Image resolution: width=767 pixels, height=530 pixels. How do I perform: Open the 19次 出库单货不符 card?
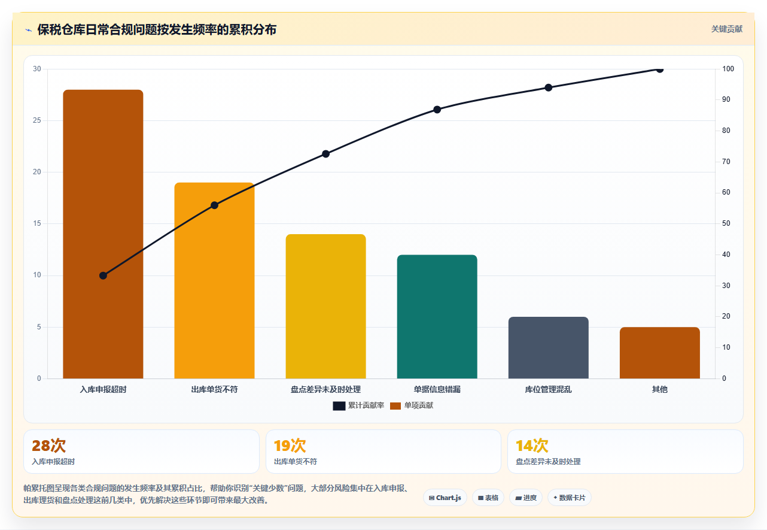(x=383, y=452)
